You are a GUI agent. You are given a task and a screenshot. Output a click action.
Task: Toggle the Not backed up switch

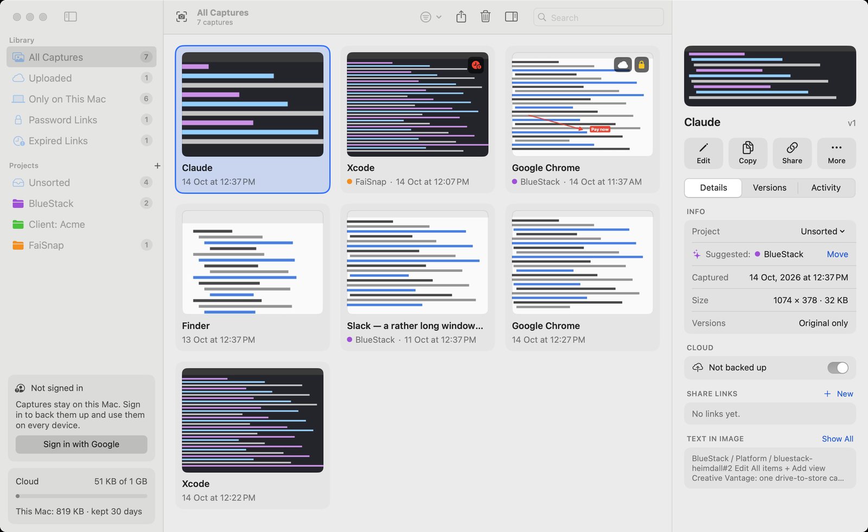tap(838, 368)
